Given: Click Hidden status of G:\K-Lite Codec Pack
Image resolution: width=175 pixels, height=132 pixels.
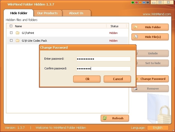Looking at the screenshot, I should tap(113, 41).
